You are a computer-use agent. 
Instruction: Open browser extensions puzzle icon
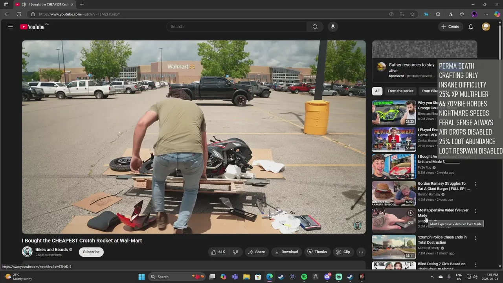pos(438,14)
